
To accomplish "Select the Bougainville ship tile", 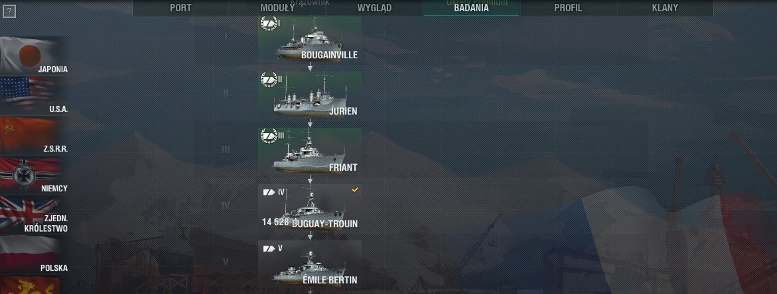I will [x=310, y=39].
